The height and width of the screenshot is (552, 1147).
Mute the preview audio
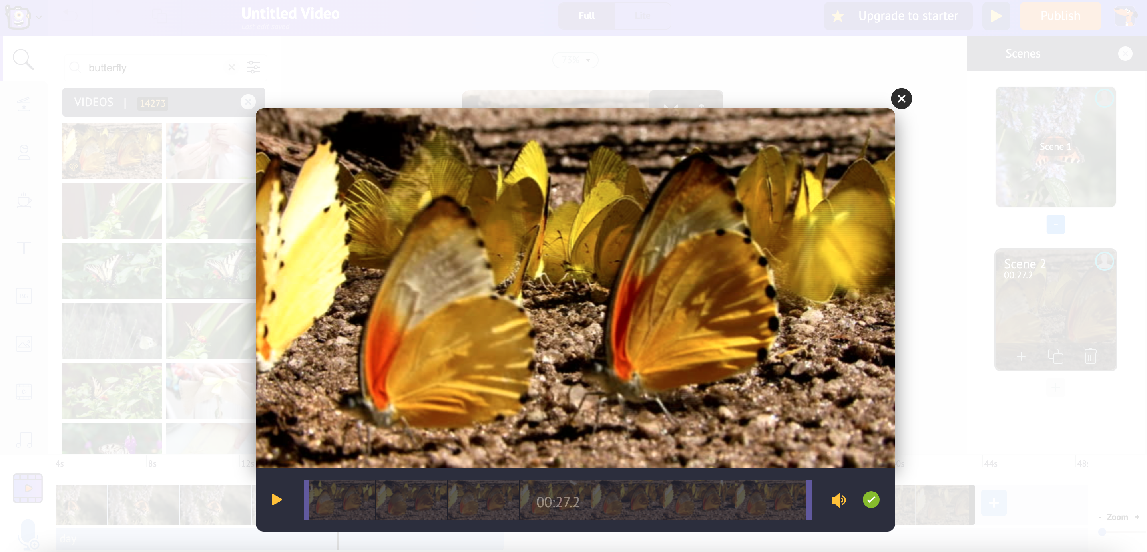(838, 500)
